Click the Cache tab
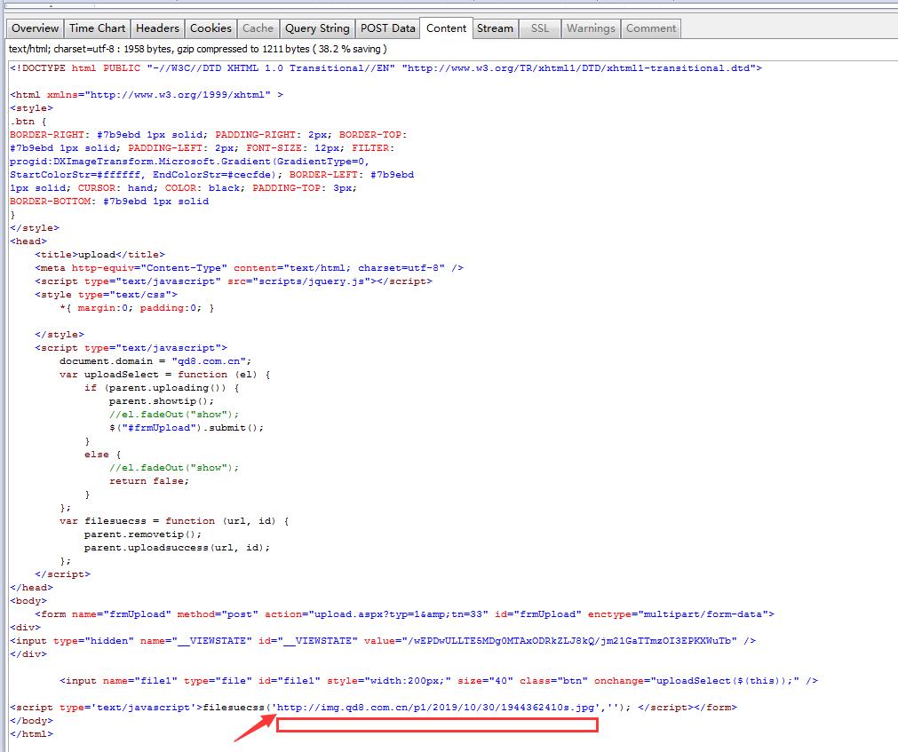Viewport: 898px width, 752px height. pyautogui.click(x=258, y=28)
